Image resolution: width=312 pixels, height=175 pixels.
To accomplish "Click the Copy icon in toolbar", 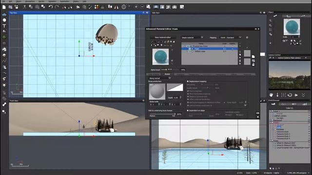I will (x=31, y=7).
